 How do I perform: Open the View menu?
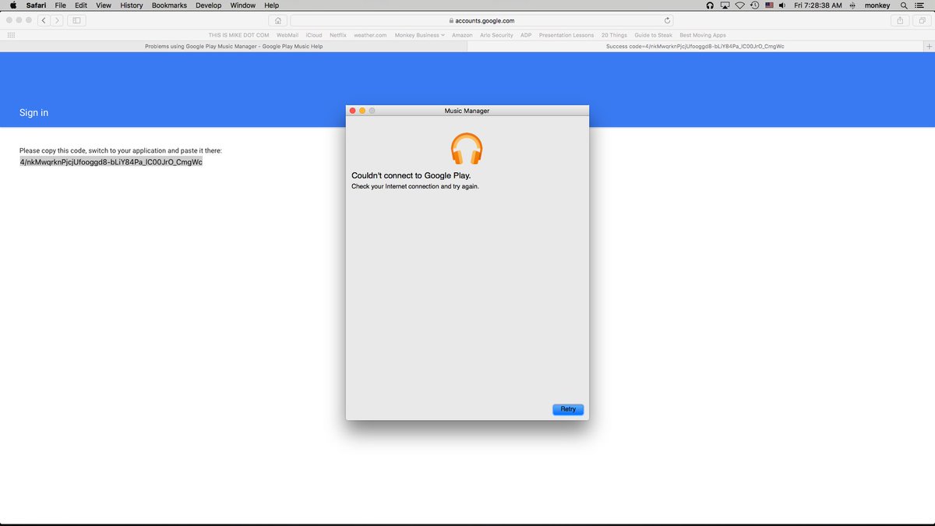pos(104,5)
